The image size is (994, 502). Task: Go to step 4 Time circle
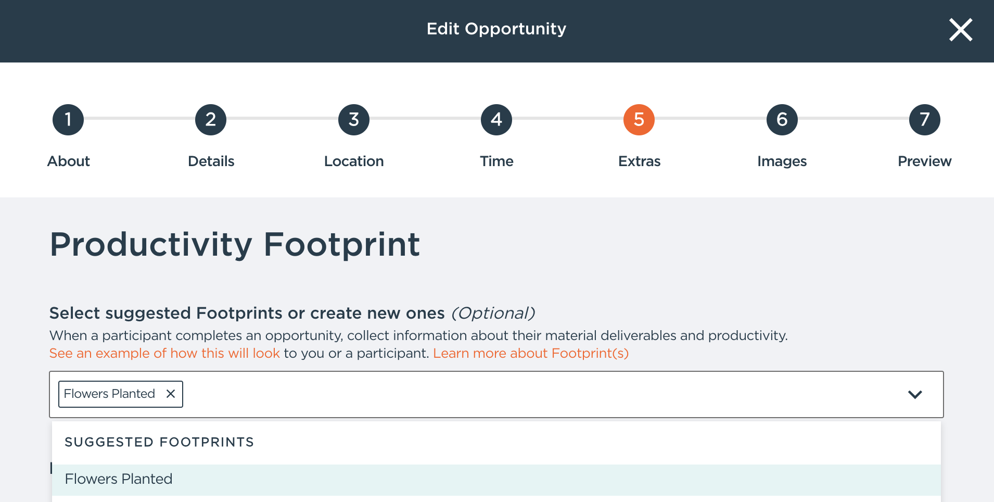pos(496,120)
